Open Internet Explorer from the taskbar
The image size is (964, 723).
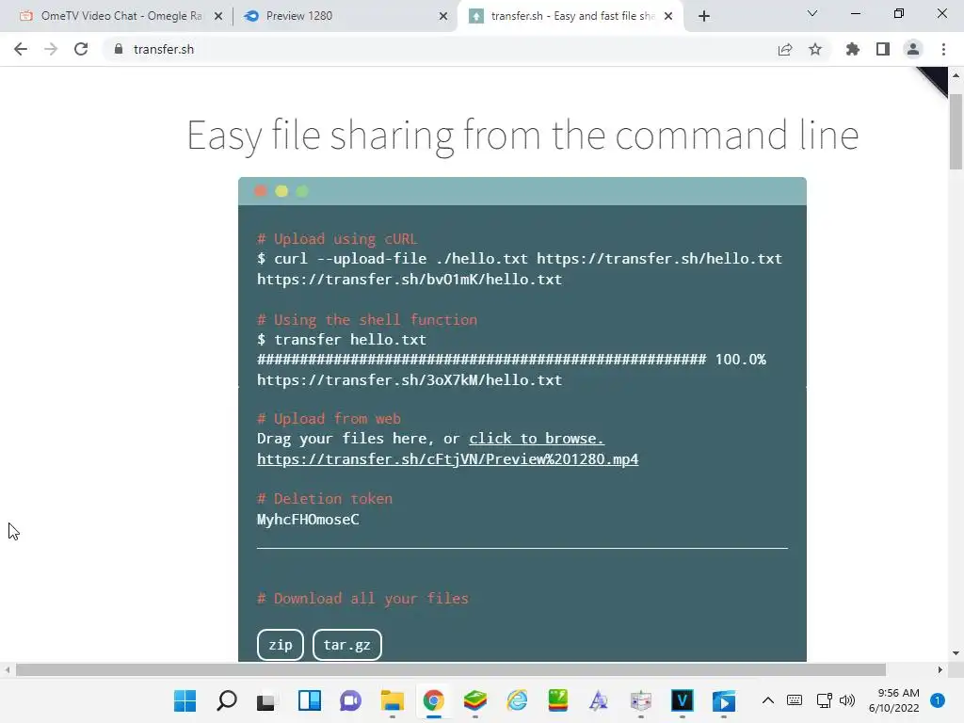coord(517,700)
